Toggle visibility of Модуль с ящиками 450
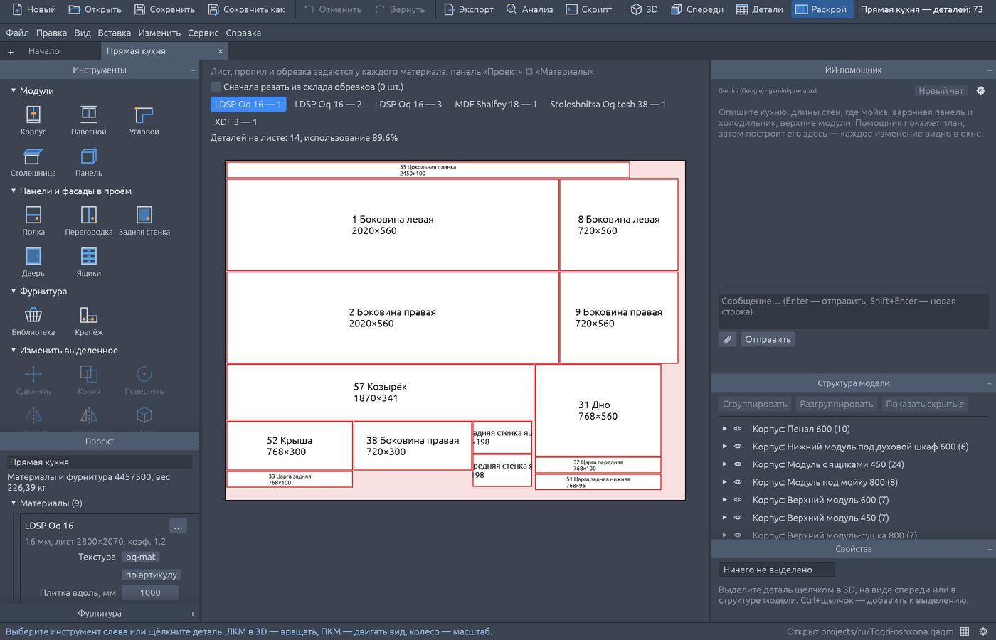996x640 pixels. click(x=738, y=464)
